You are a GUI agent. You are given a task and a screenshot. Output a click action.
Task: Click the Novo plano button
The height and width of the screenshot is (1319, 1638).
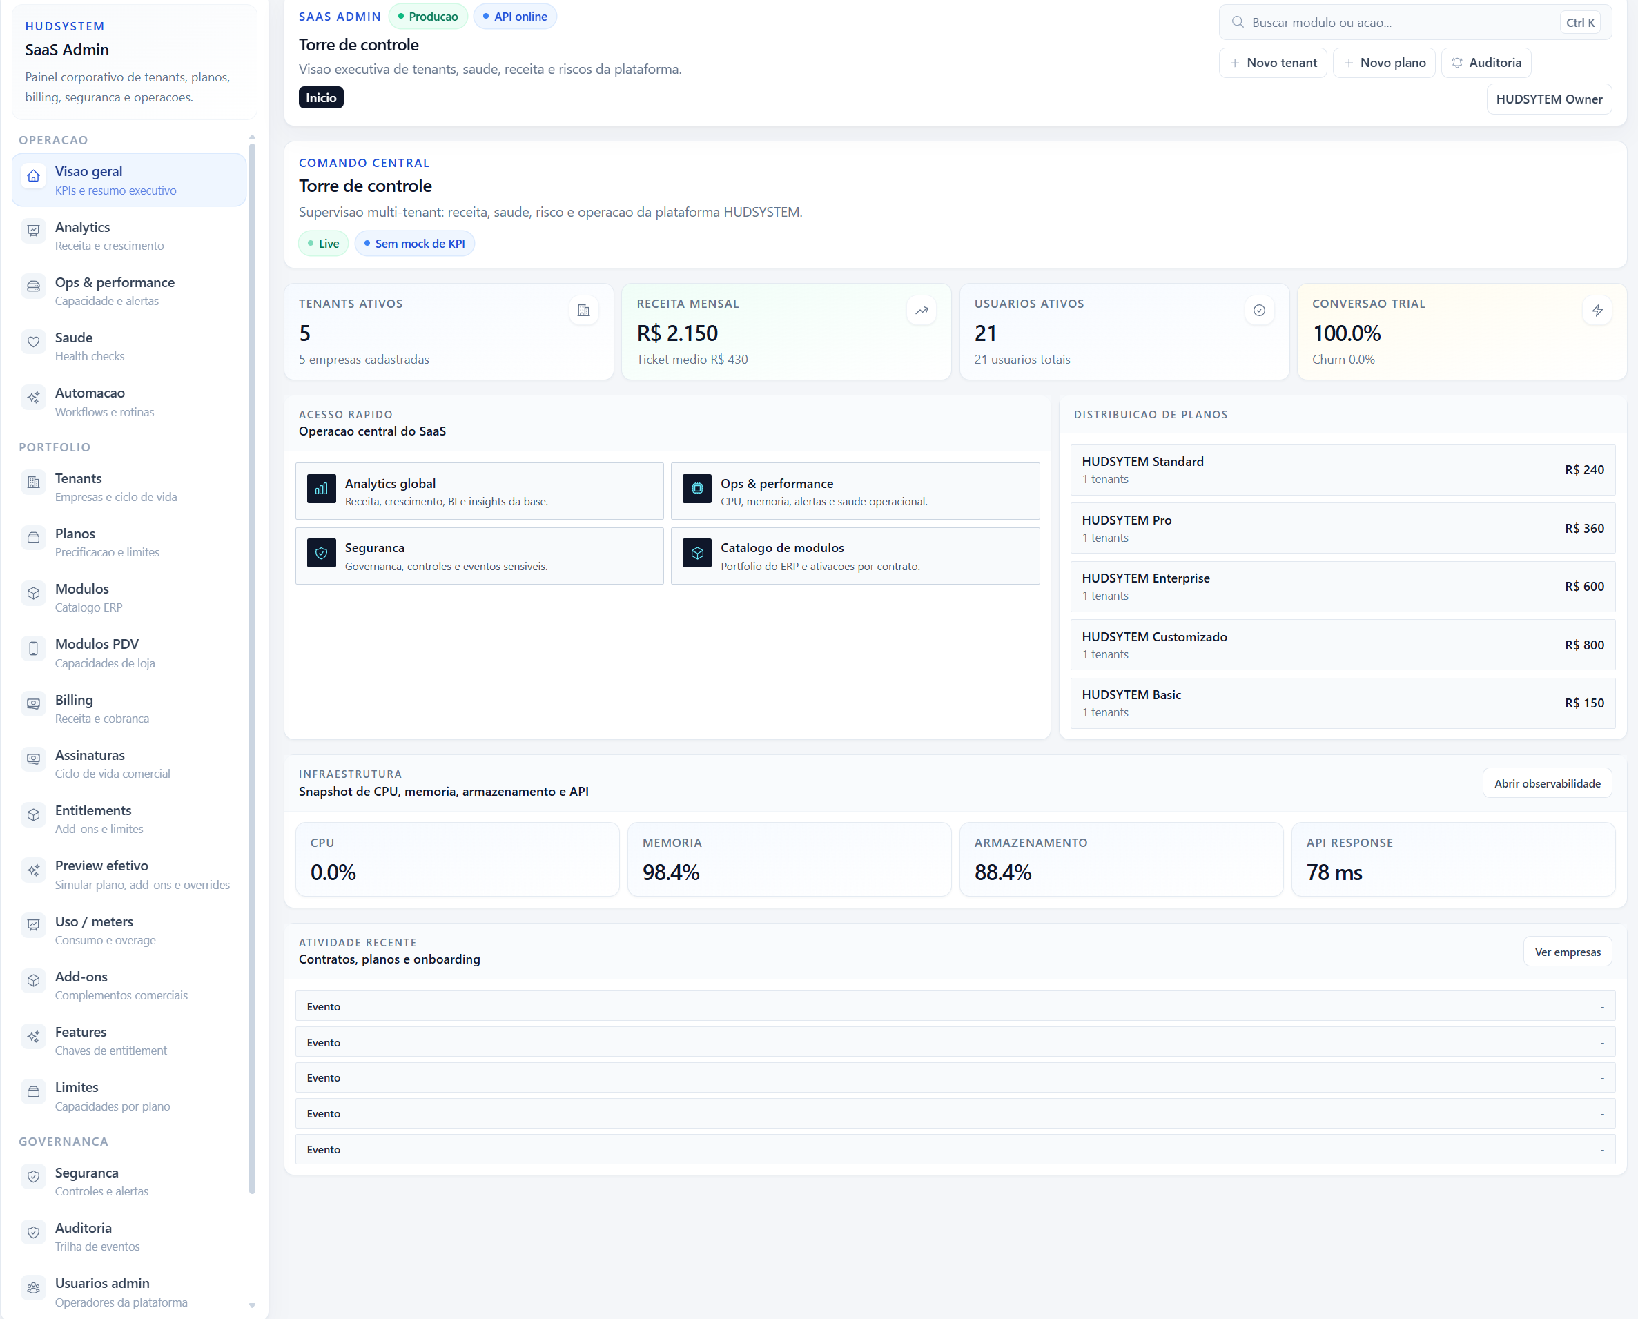(1383, 62)
